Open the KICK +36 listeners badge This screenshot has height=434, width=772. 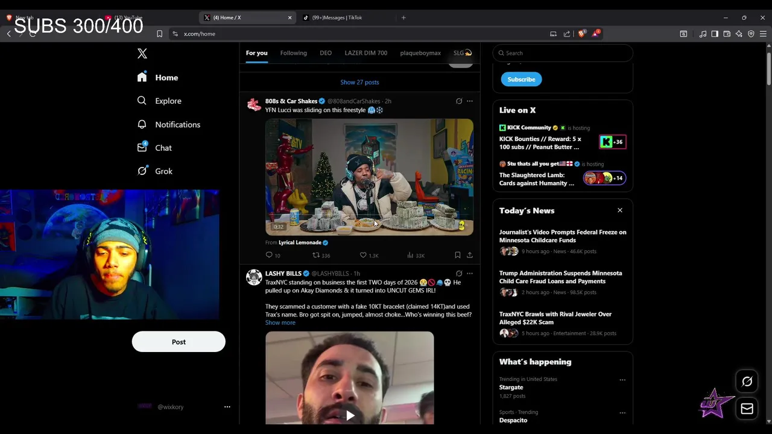[x=612, y=142]
